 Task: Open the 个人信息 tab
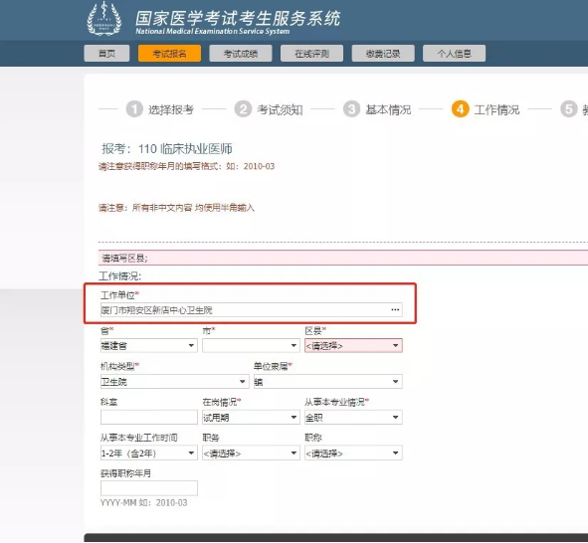tap(454, 54)
